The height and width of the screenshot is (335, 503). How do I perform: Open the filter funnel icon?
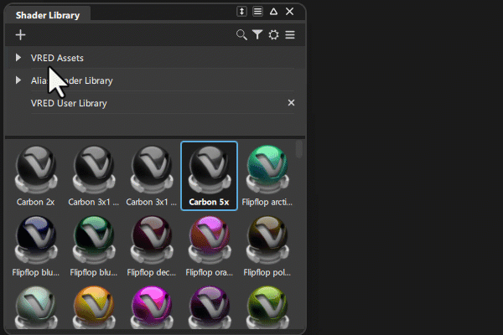(257, 34)
